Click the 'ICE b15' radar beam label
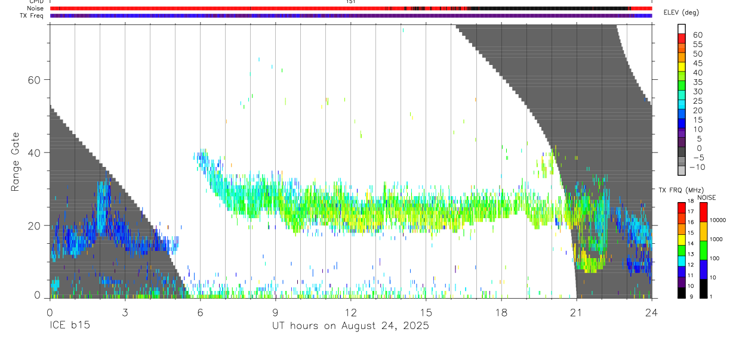 (69, 326)
